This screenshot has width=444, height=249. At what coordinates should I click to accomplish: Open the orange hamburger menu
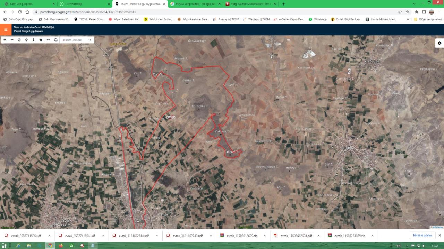[6, 29]
